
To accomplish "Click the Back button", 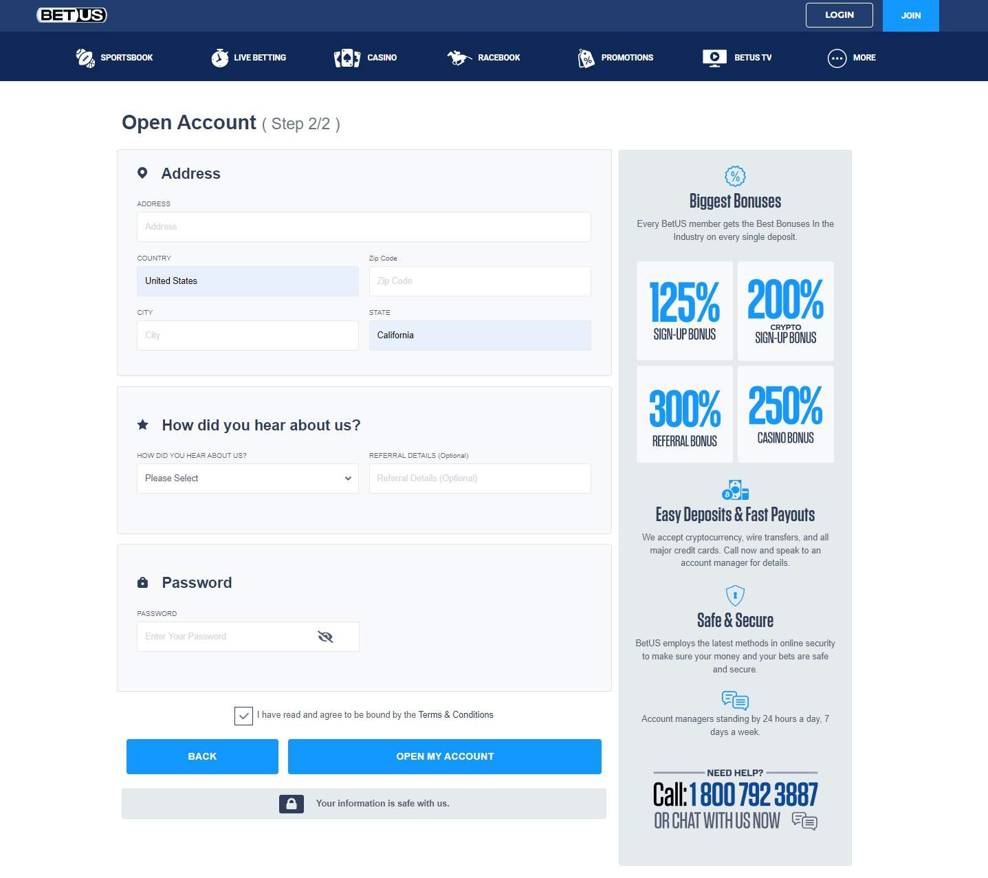I will (202, 756).
